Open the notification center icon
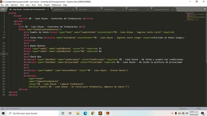The image size is (207, 116). (203, 113)
